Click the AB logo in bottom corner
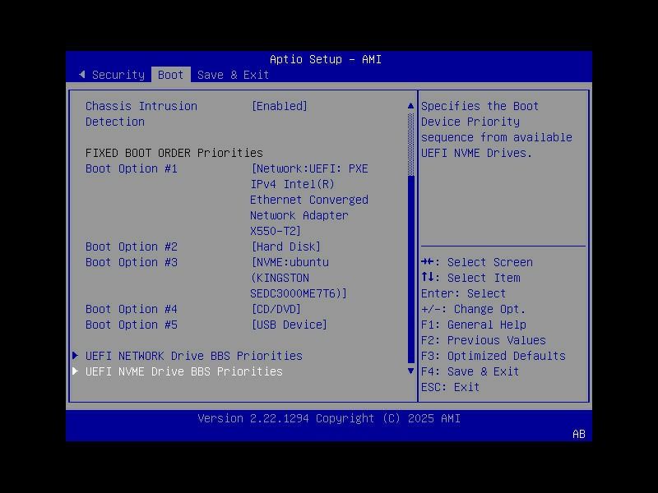Viewport: 658px width, 493px height. (x=578, y=434)
